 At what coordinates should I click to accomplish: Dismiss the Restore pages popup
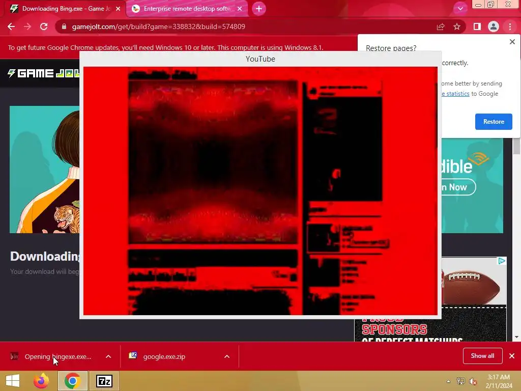tap(512, 42)
